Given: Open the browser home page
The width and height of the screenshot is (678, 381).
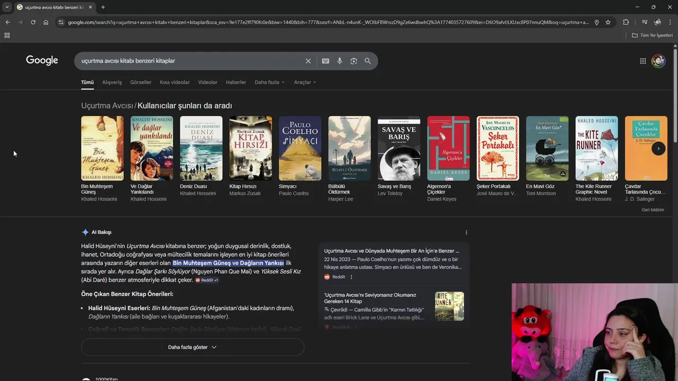Looking at the screenshot, I should (x=46, y=22).
